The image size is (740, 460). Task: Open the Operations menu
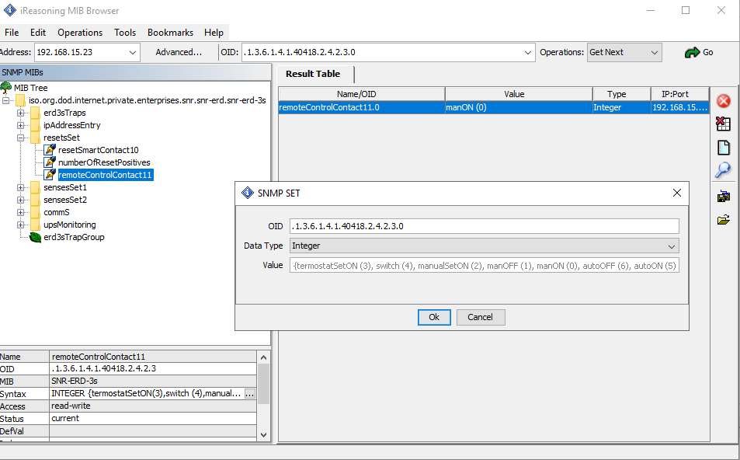point(80,33)
